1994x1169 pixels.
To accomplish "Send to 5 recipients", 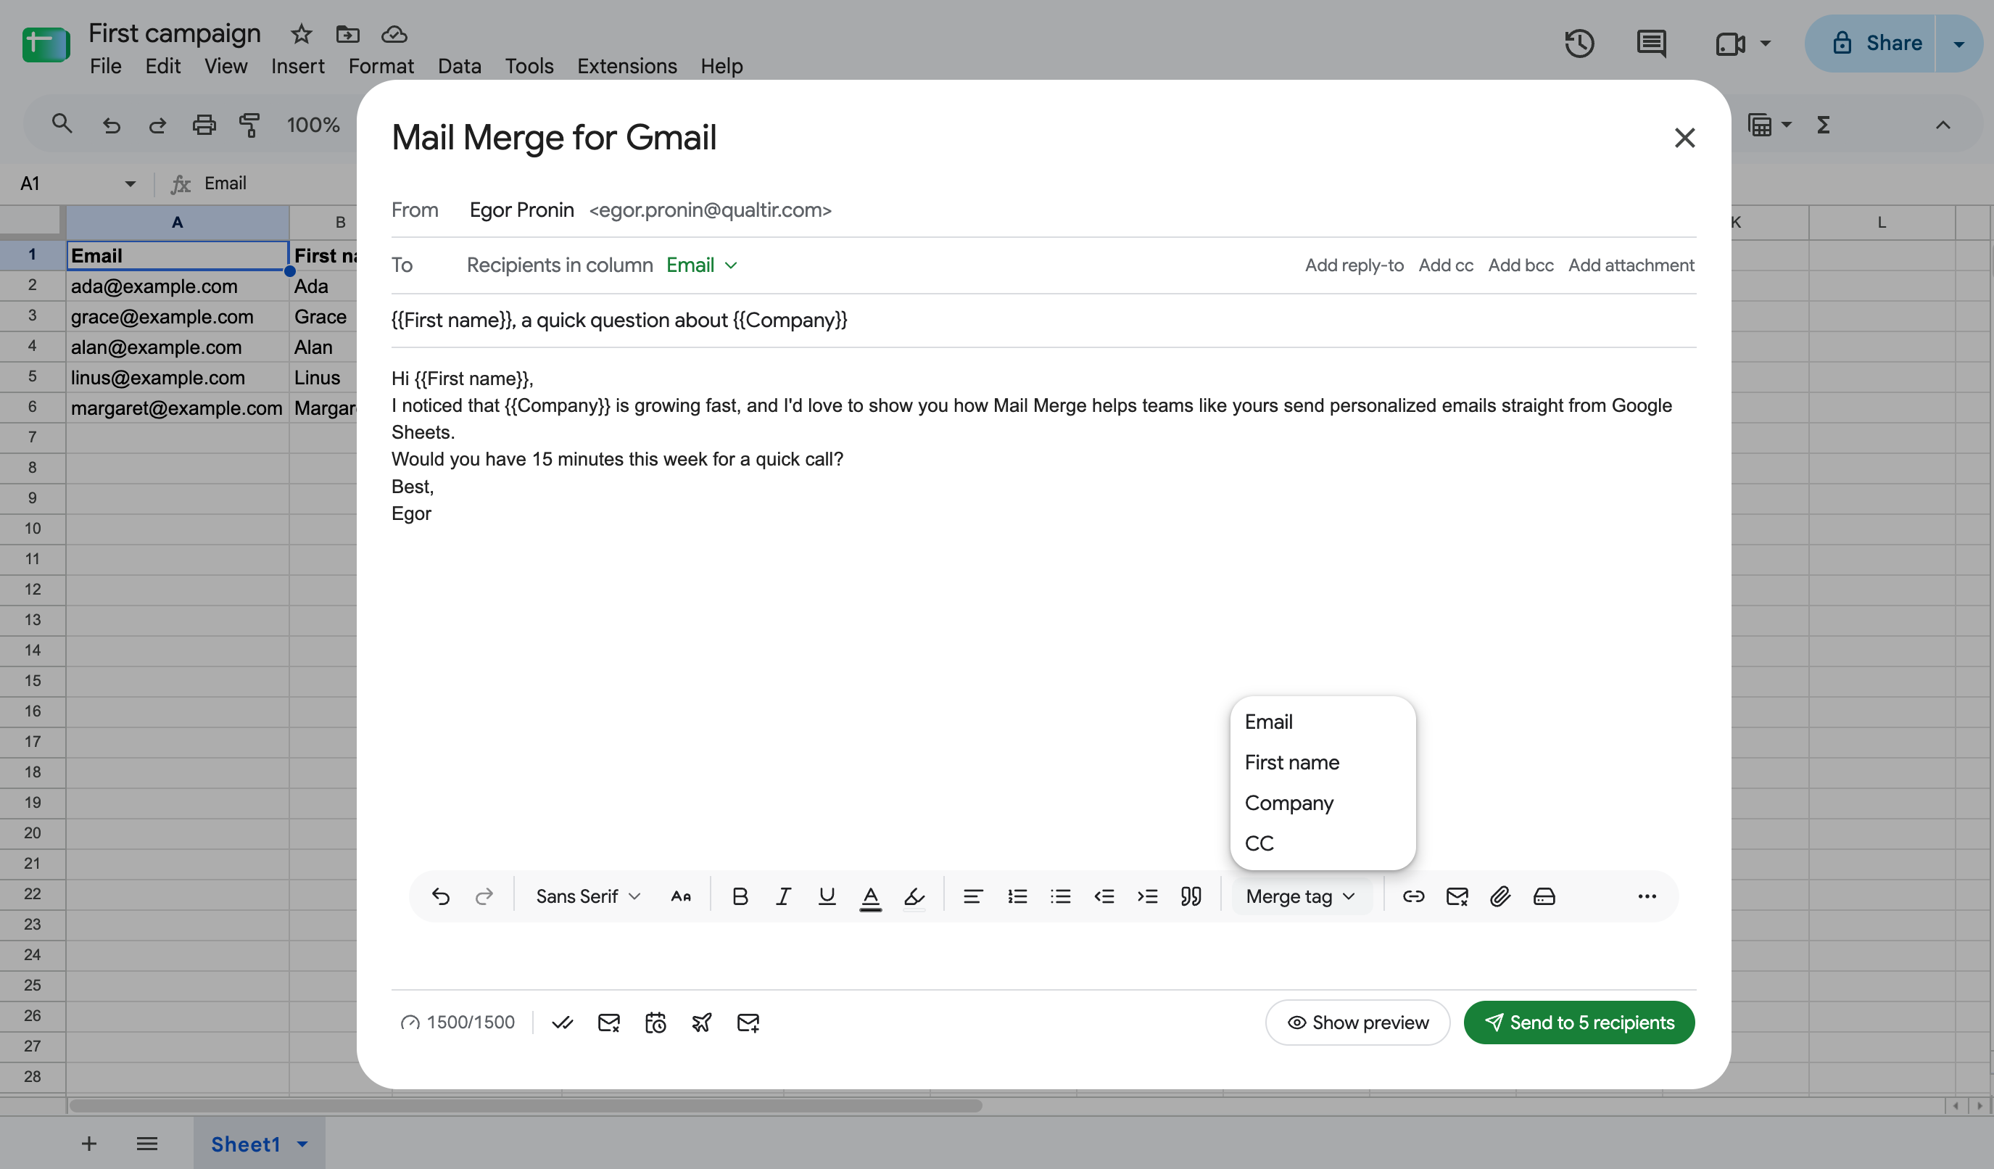I will click(x=1579, y=1023).
